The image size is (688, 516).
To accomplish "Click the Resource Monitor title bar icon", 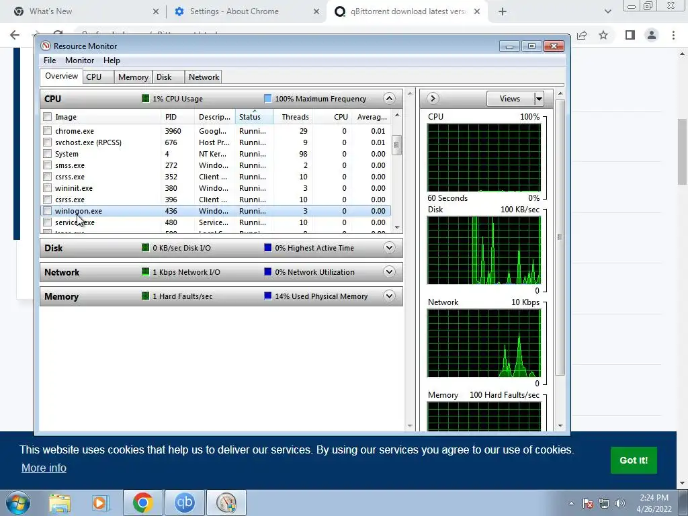I will point(46,46).
